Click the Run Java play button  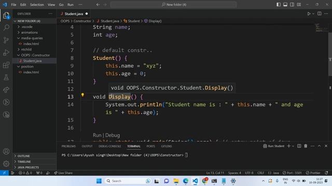[x=309, y=14]
